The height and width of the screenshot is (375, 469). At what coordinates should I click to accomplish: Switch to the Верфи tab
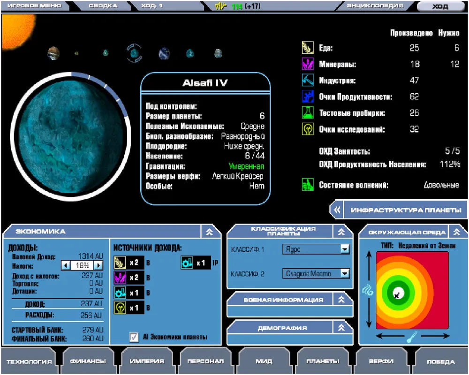(x=380, y=361)
